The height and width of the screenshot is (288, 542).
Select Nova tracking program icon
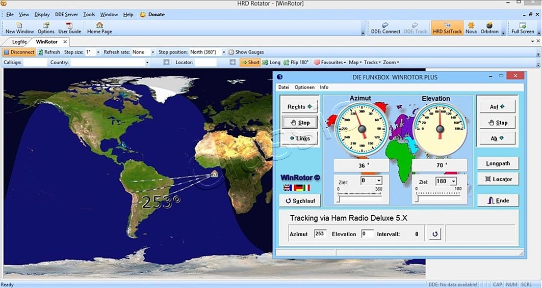[471, 28]
